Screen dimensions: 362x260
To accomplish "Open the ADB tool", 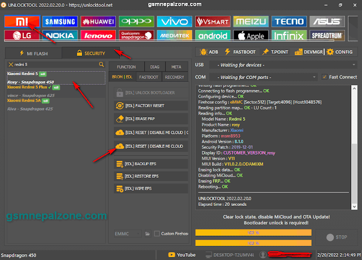I will (x=209, y=52).
